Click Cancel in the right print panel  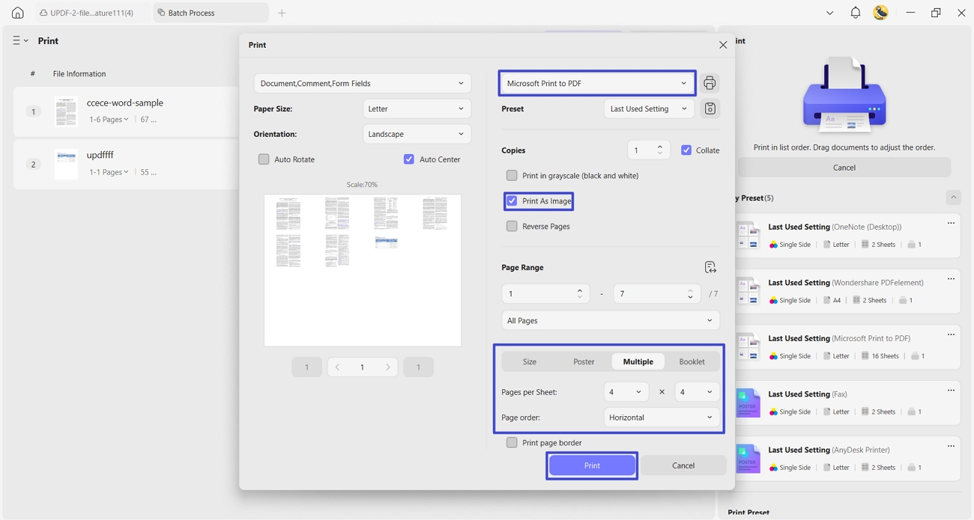pos(844,168)
